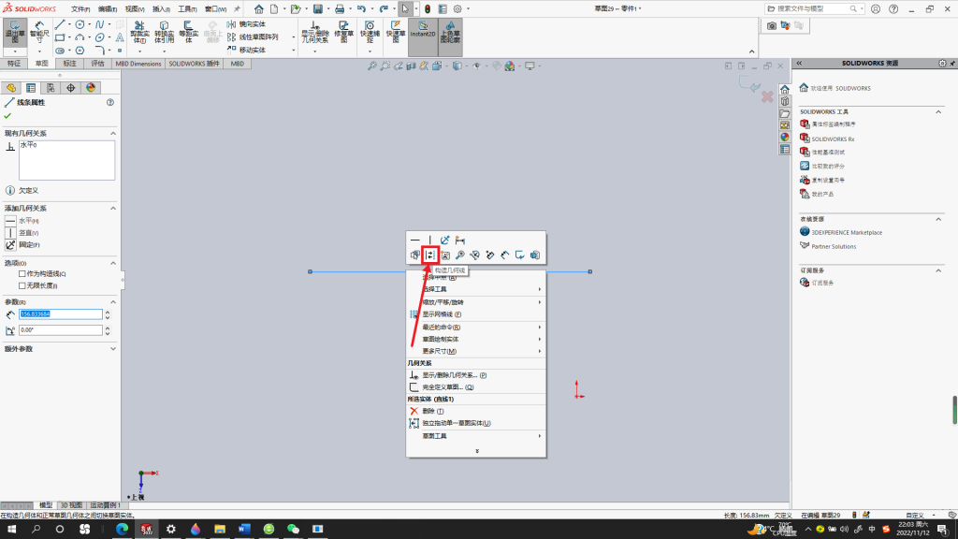Open 草图绘制实体 submenu in context menu
The height and width of the screenshot is (539, 958).
(x=476, y=339)
